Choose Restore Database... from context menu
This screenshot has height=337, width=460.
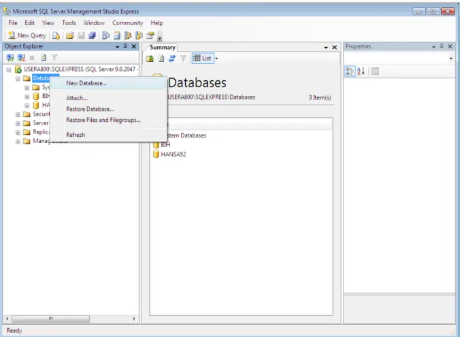109,109
